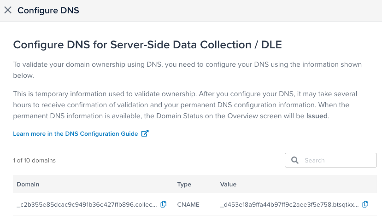Viewport: 382px width, 220px height.
Task: Open the DNS Configuration Guide link
Action: (x=76, y=133)
